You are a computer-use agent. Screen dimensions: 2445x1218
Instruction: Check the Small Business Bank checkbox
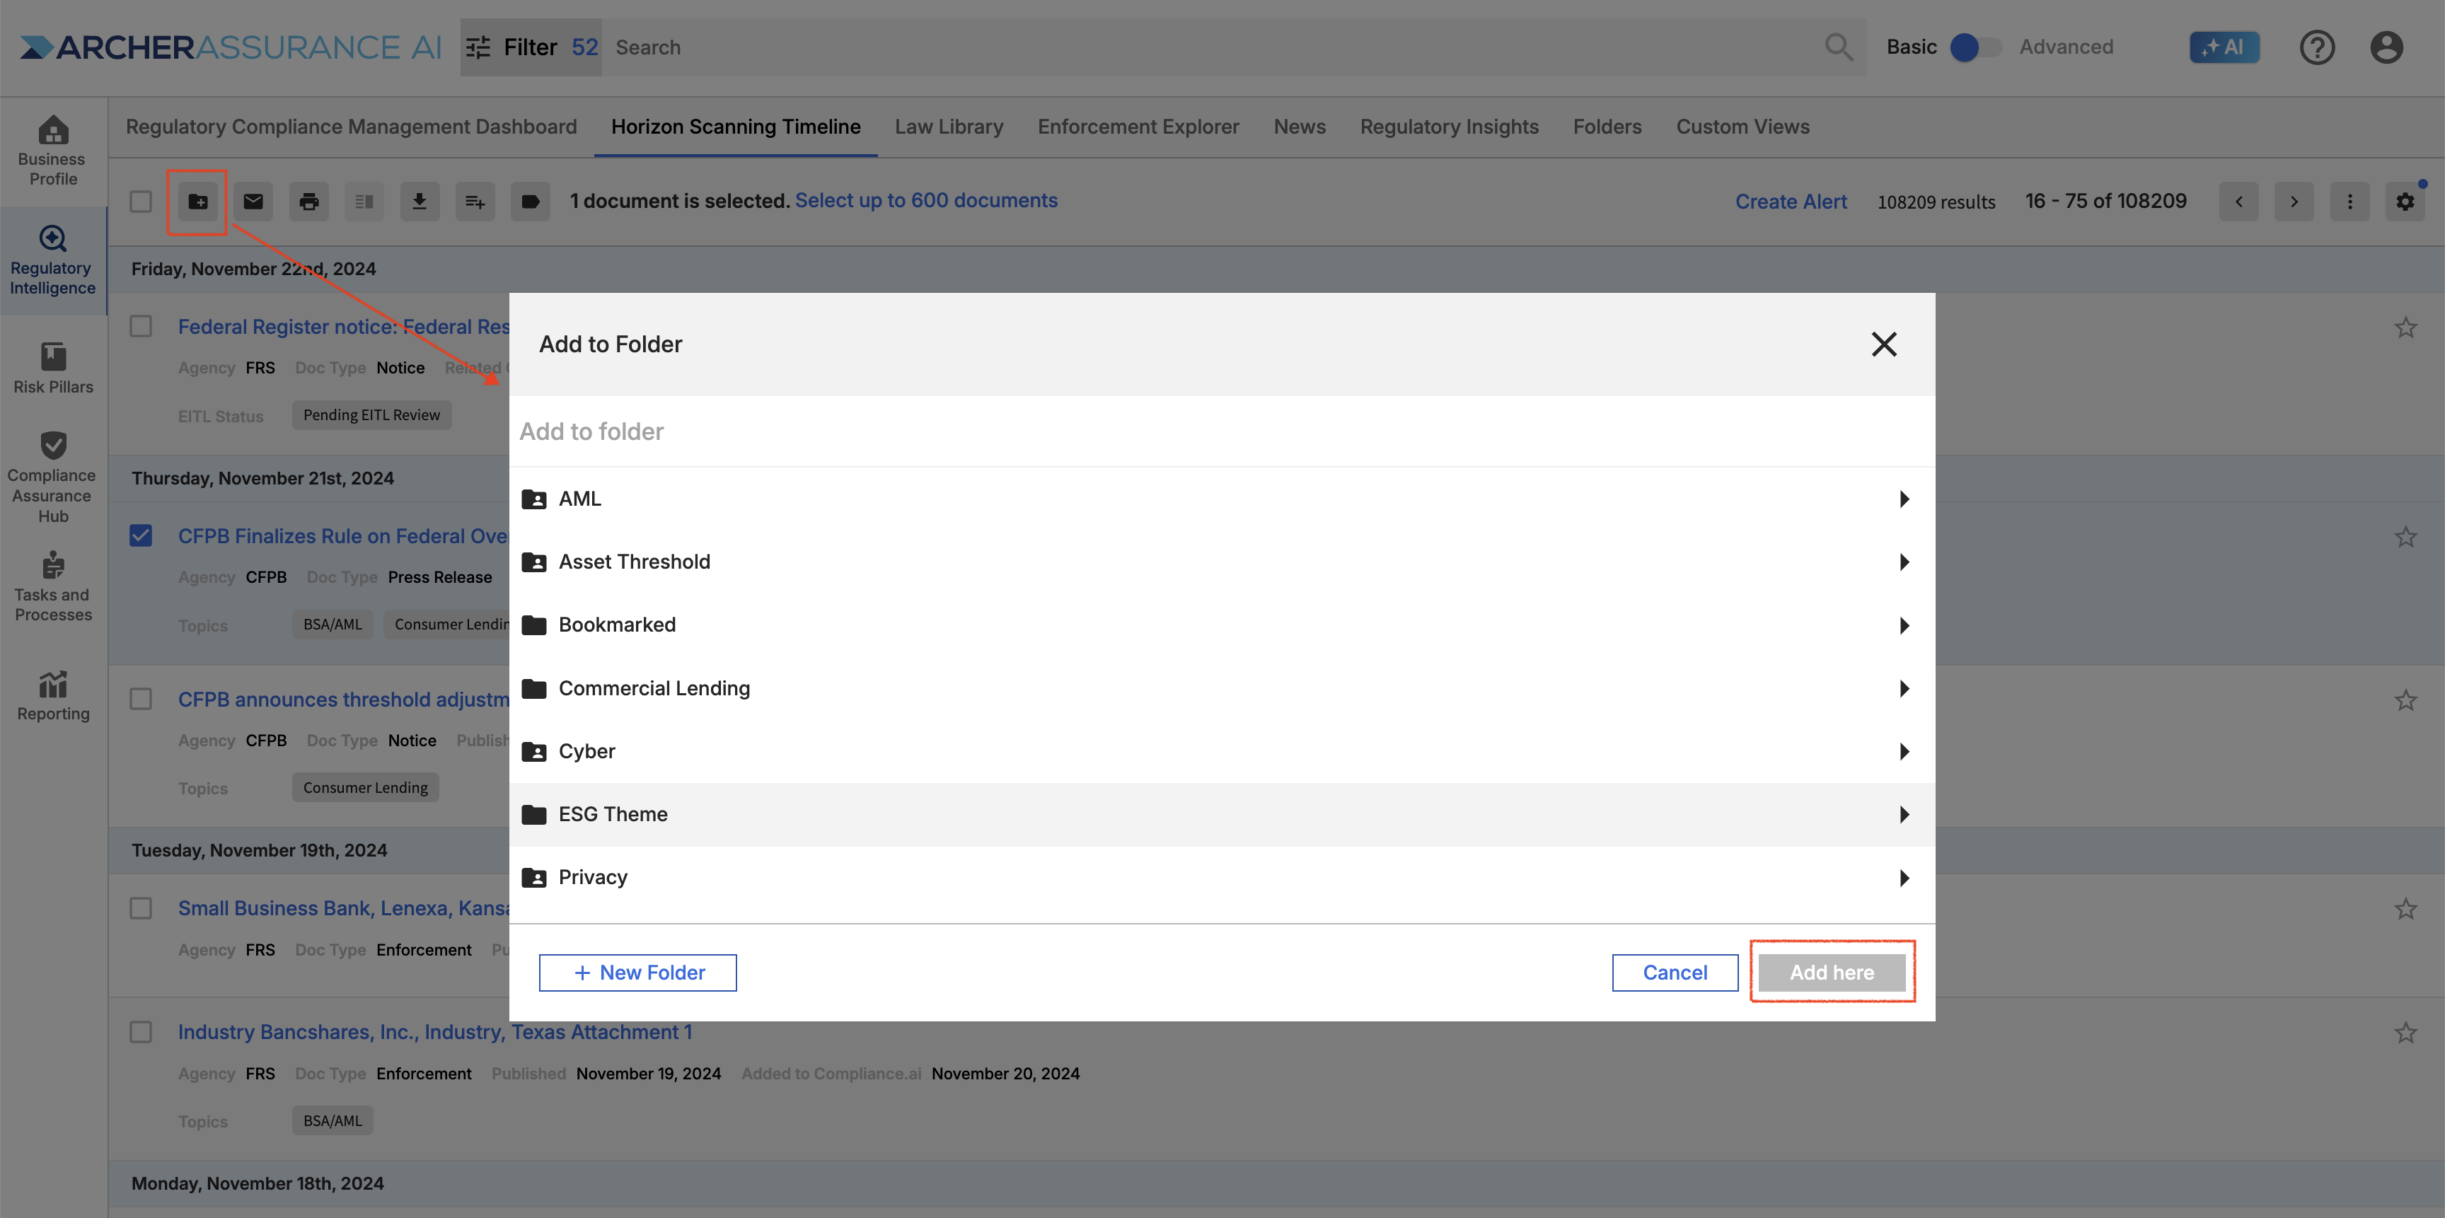coord(141,907)
